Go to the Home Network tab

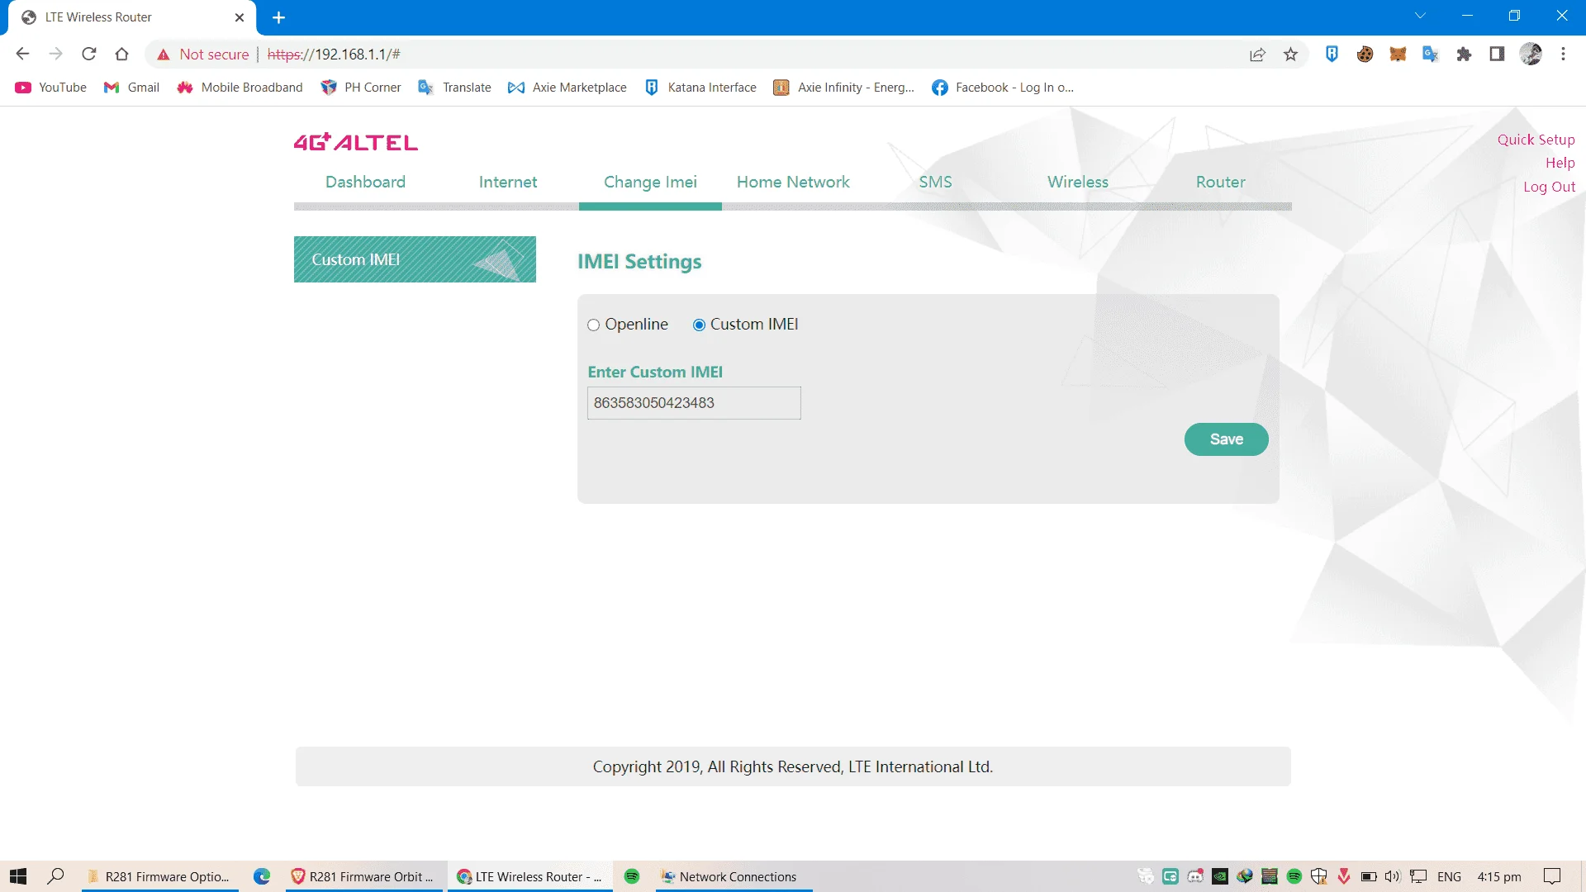click(793, 183)
